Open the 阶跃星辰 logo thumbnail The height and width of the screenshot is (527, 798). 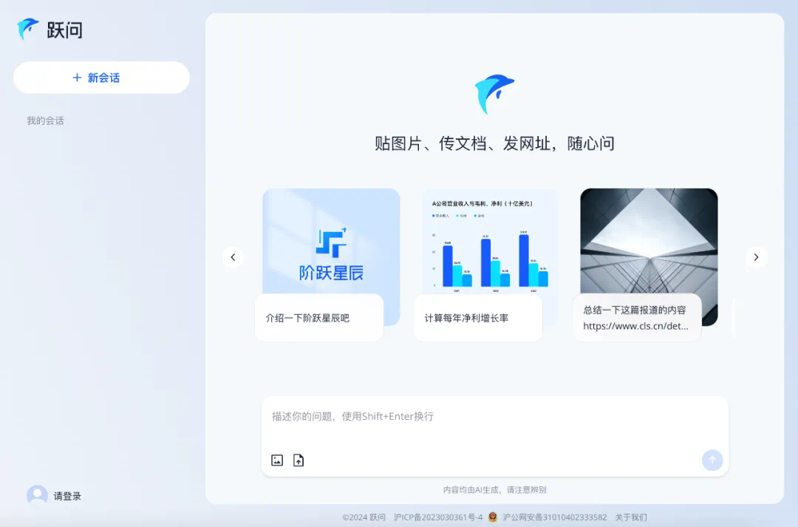pos(331,242)
